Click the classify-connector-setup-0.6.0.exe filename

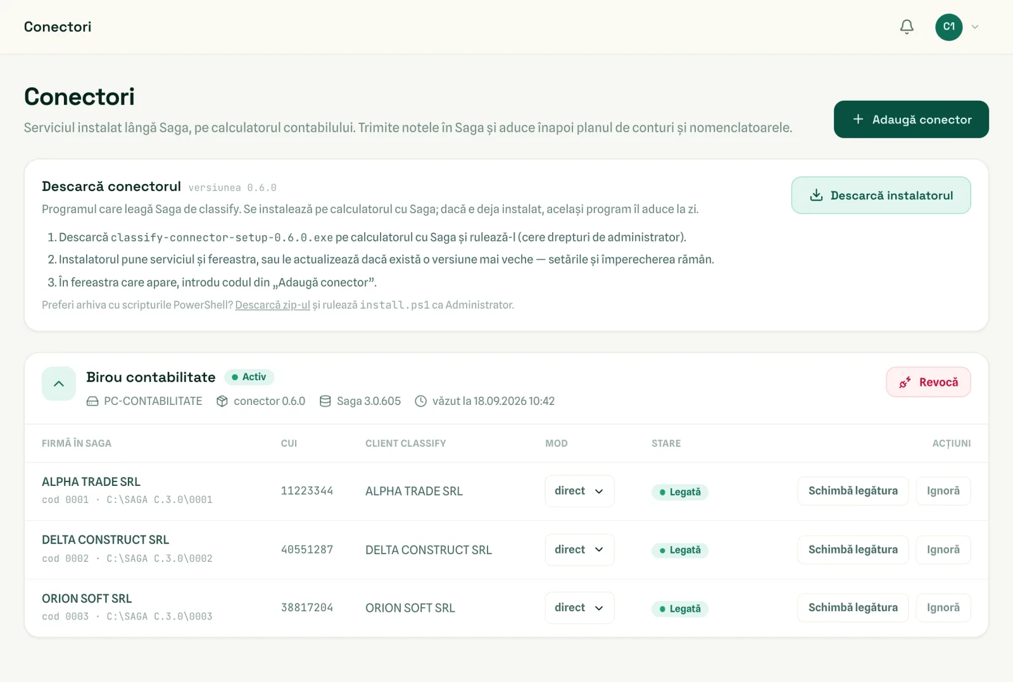pyautogui.click(x=222, y=238)
